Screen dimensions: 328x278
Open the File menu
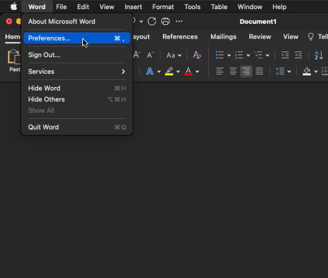pyautogui.click(x=61, y=6)
